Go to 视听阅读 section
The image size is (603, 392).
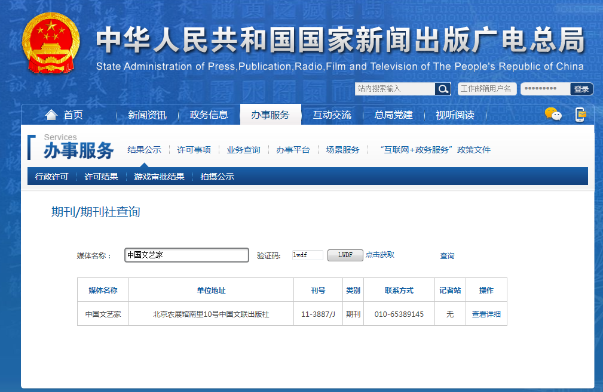(x=455, y=115)
